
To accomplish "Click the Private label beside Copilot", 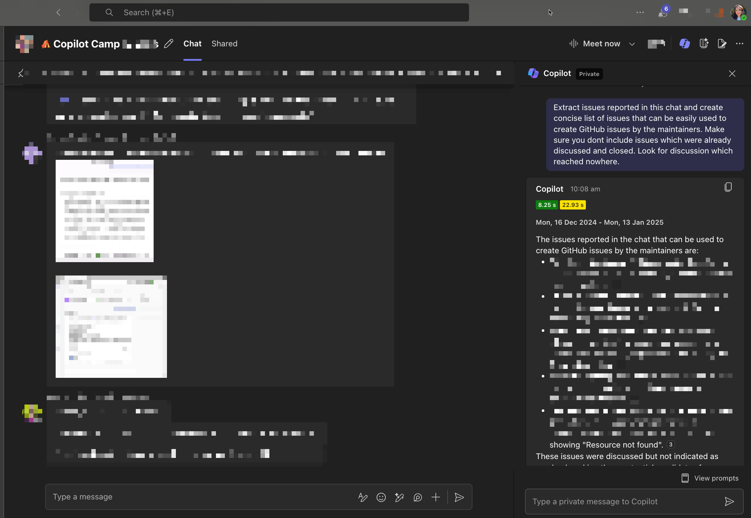I will (589, 74).
